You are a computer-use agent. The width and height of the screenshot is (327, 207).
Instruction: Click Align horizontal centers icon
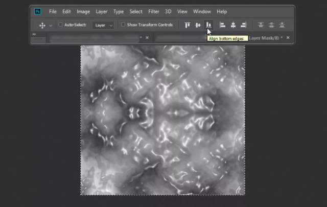point(233,25)
